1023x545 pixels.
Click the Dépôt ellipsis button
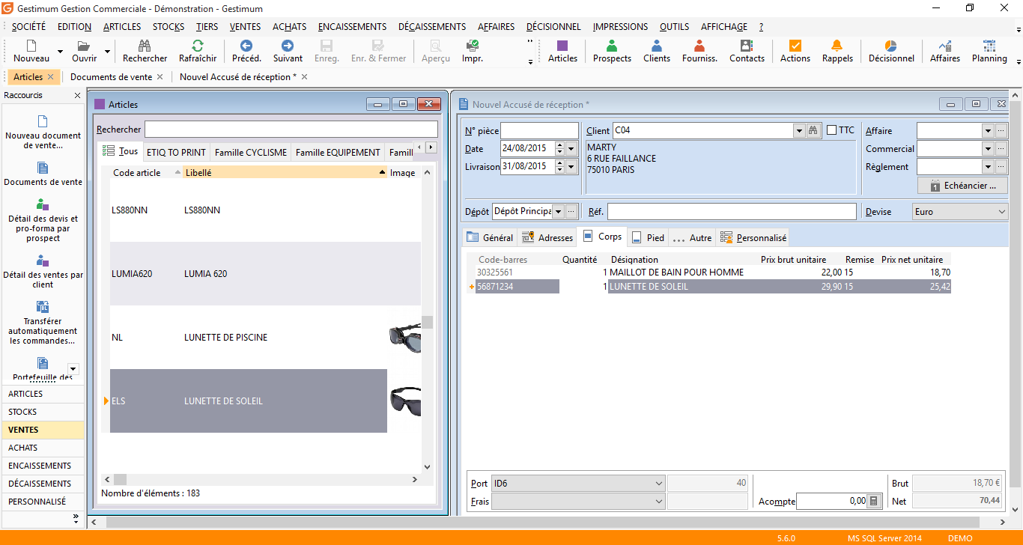[x=572, y=212]
